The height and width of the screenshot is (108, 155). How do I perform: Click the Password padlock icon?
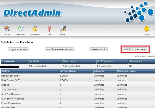[x=35, y=28]
